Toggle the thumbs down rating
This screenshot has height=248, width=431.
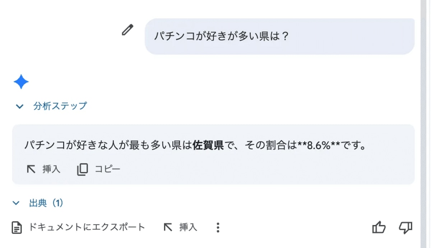tap(405, 227)
